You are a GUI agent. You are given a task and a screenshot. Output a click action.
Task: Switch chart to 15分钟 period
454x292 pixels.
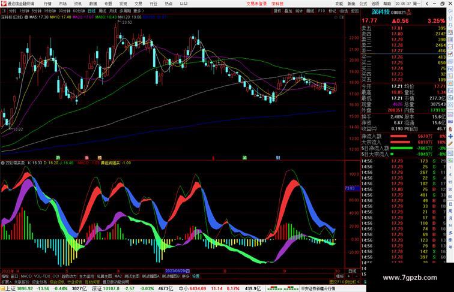pos(50,11)
